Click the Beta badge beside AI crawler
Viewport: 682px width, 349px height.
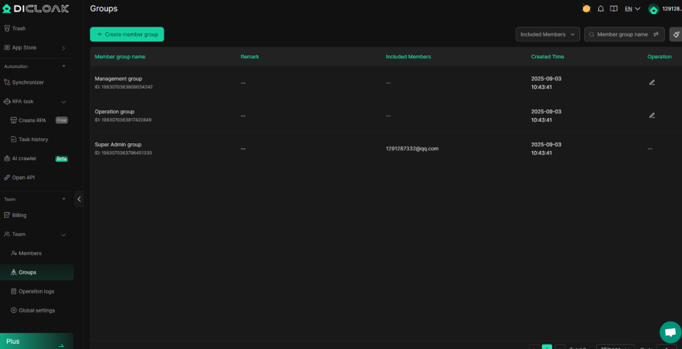61,159
